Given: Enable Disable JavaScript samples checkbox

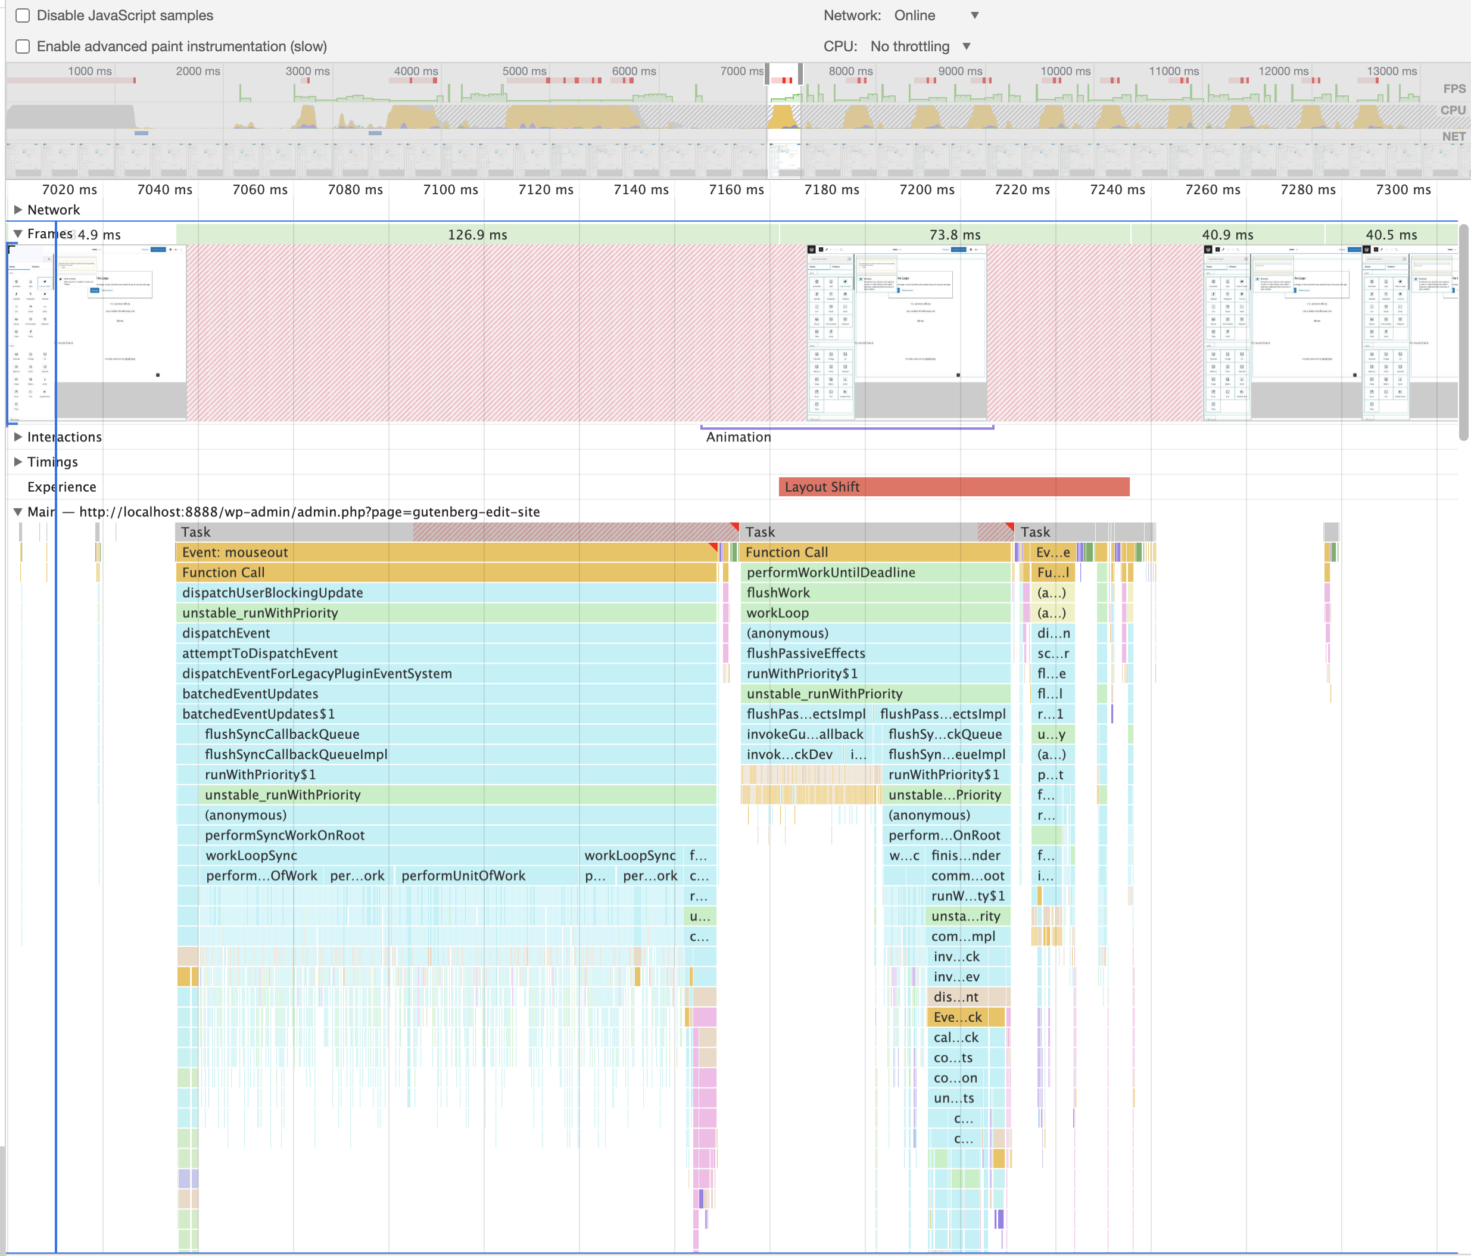Looking at the screenshot, I should [x=23, y=15].
